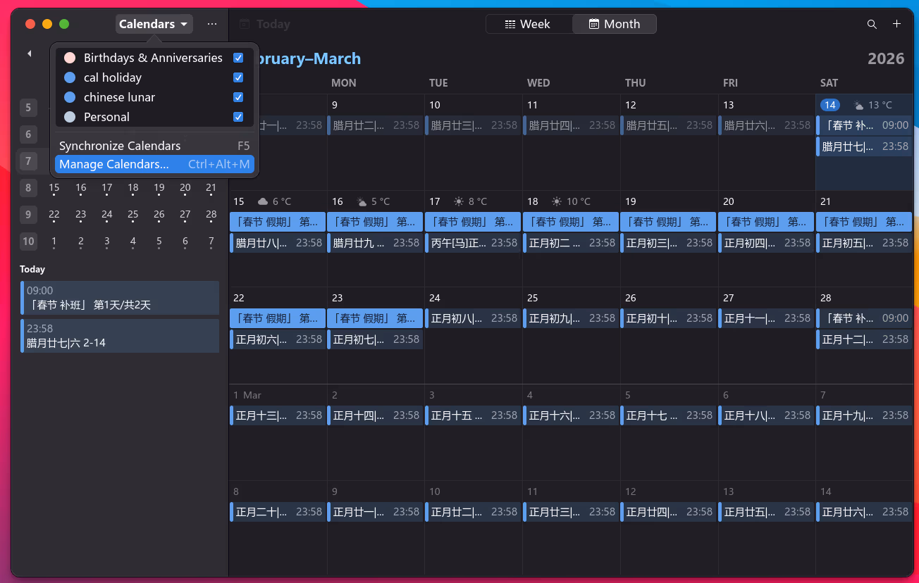Screen dimensions: 919x583
Task: Click the weather icon beside 13 °C
Action: pos(858,104)
